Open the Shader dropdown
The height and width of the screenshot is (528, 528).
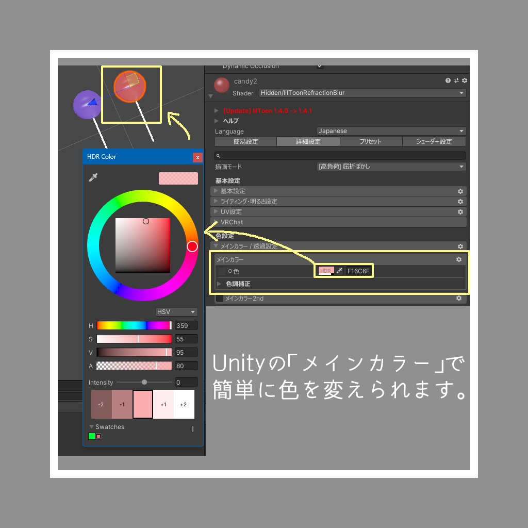[x=362, y=93]
